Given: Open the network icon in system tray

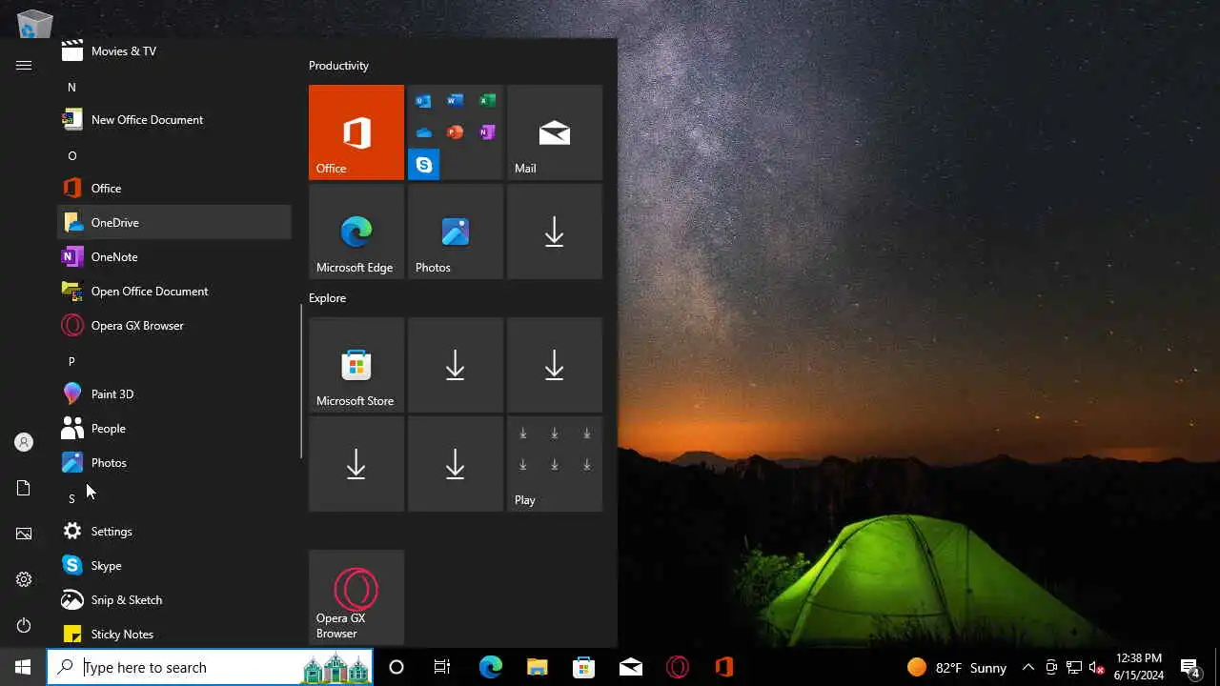Looking at the screenshot, I should tap(1073, 667).
